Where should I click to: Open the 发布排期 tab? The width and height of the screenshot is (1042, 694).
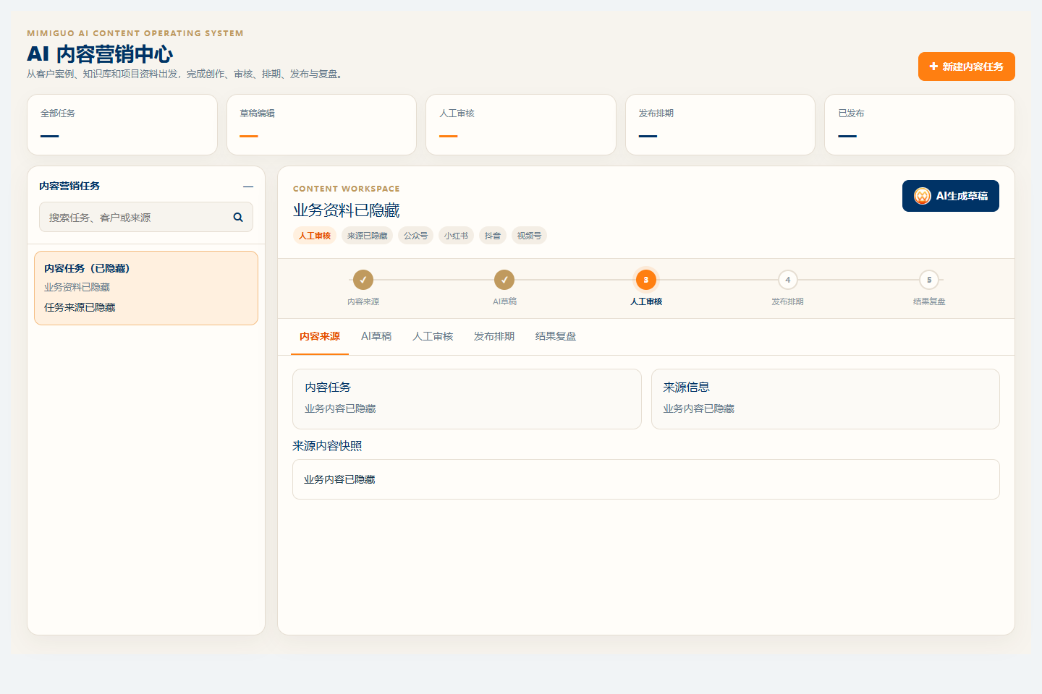(x=494, y=336)
